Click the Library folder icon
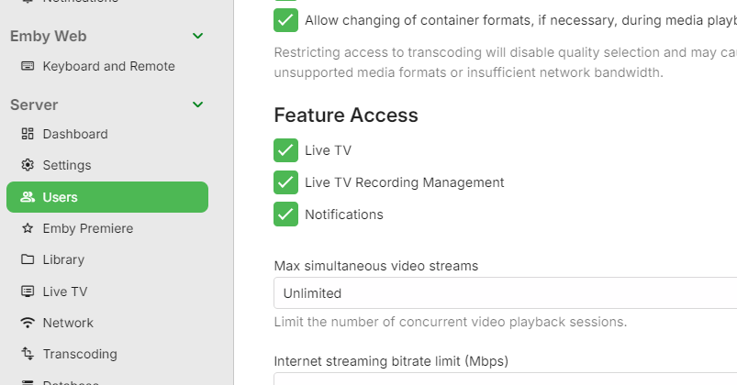 click(x=28, y=259)
